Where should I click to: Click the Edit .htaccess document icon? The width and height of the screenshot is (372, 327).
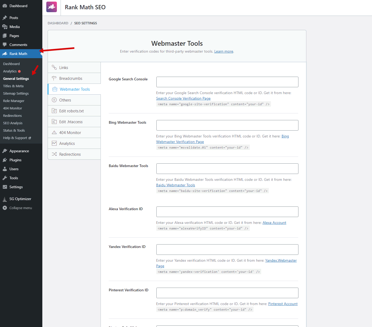pyautogui.click(x=54, y=122)
